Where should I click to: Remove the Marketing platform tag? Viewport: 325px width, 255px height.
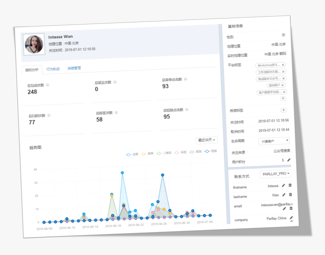283,65
